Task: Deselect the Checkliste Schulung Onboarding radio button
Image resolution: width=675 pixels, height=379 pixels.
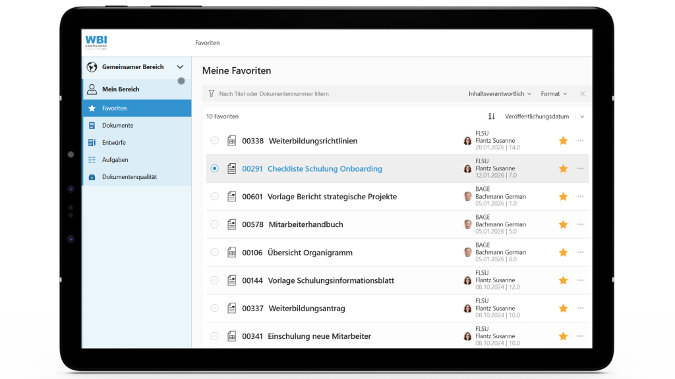Action: pyautogui.click(x=214, y=168)
